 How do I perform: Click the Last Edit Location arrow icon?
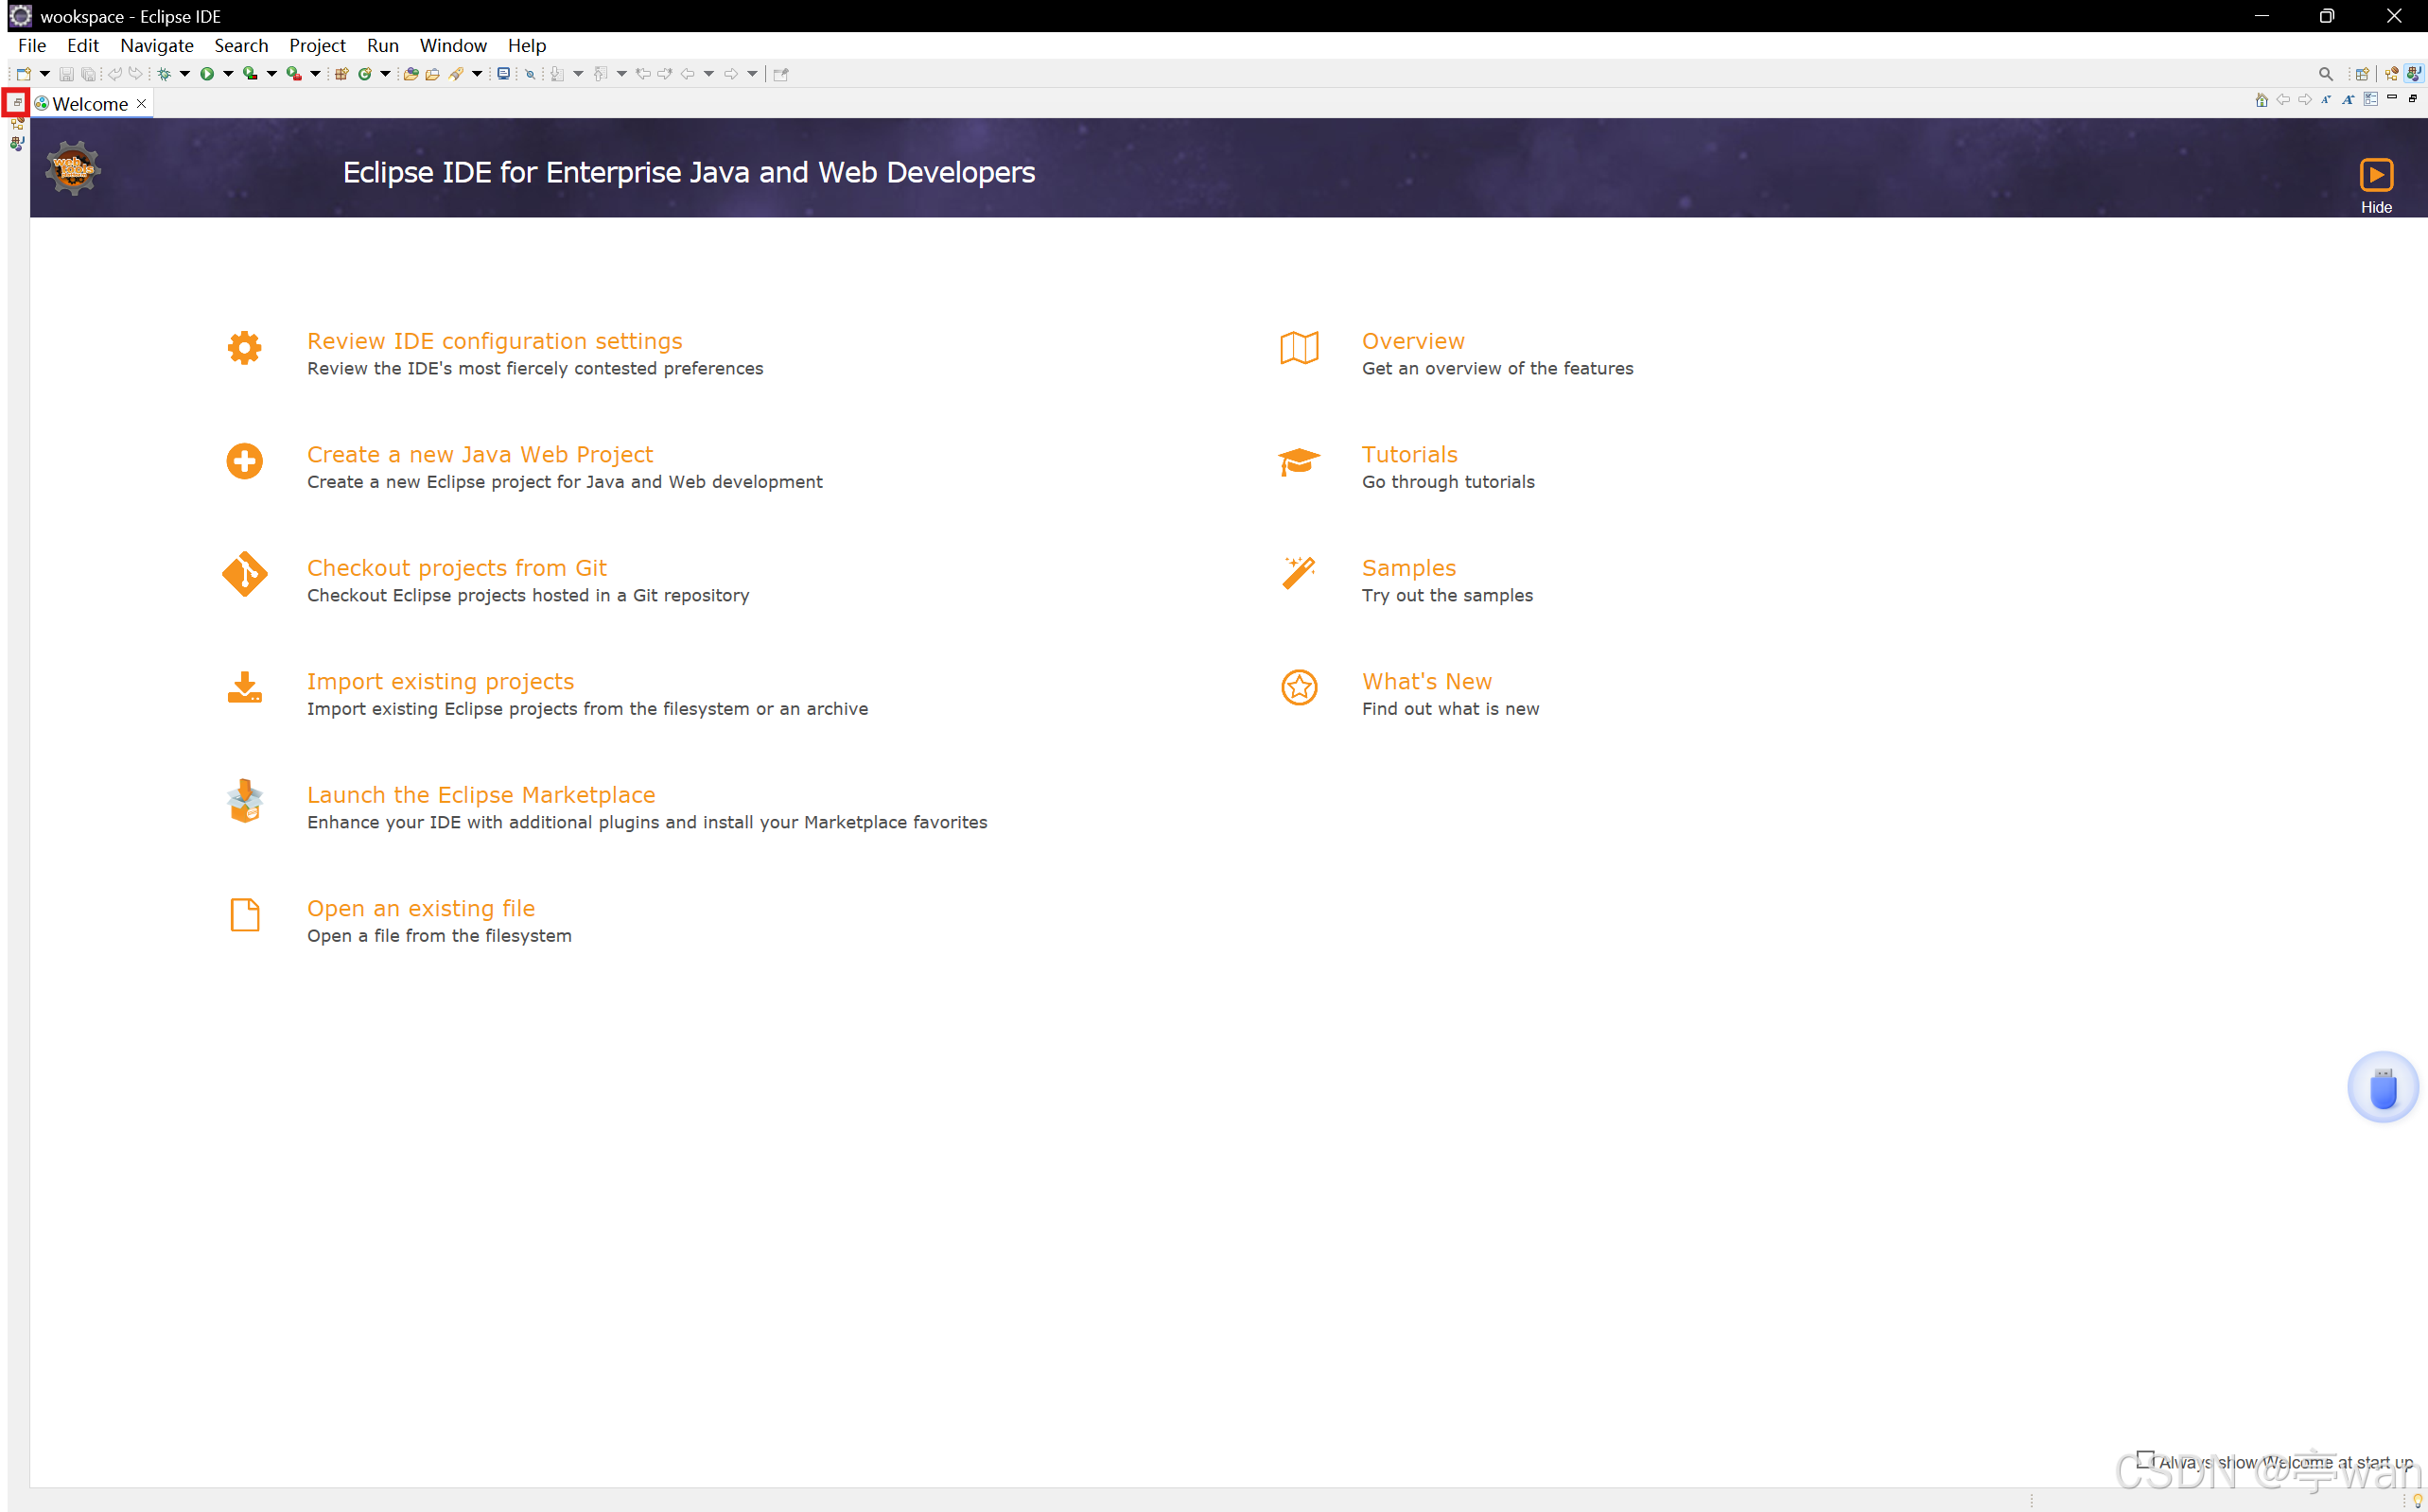[x=643, y=74]
